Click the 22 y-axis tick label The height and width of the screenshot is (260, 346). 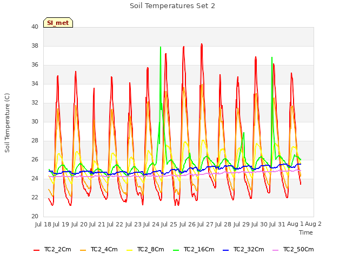(x=35, y=197)
